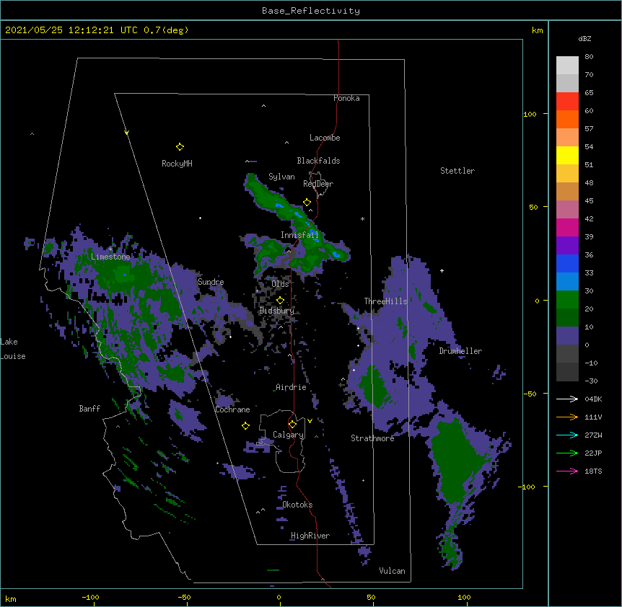This screenshot has height=607, width=622.
Task: Click the RedDeer label
Action: 318,184
